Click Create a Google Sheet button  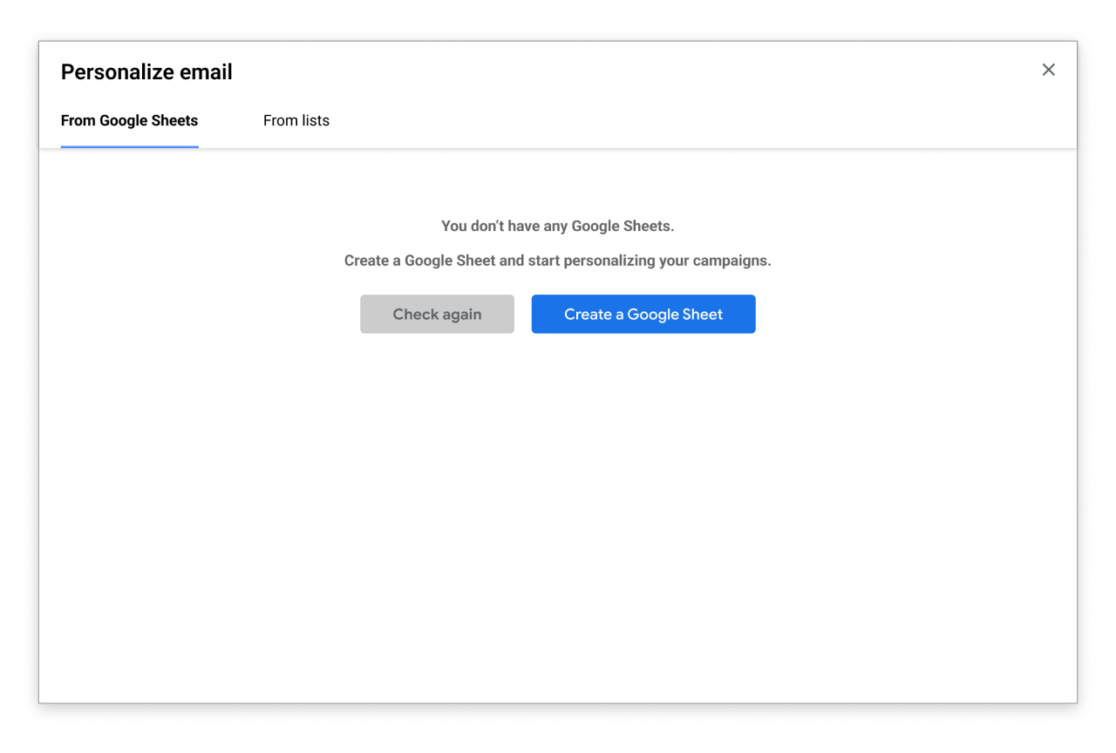pos(643,315)
